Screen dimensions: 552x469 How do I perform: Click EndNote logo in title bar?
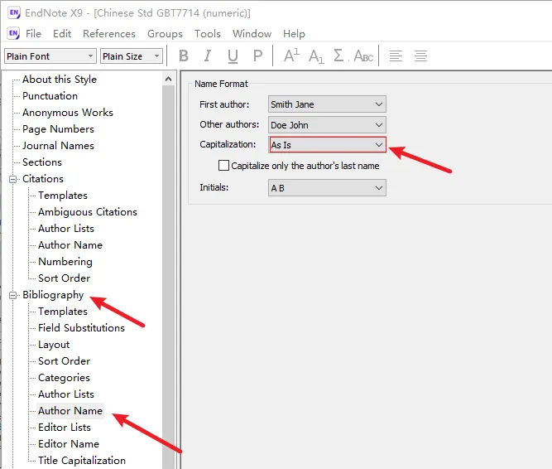tap(14, 12)
